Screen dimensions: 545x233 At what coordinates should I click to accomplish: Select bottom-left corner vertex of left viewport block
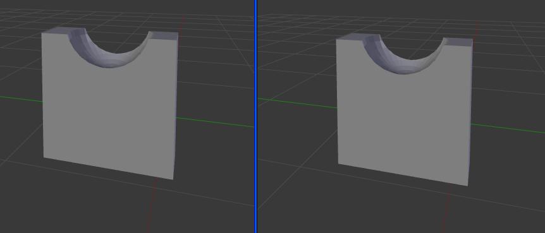point(44,158)
